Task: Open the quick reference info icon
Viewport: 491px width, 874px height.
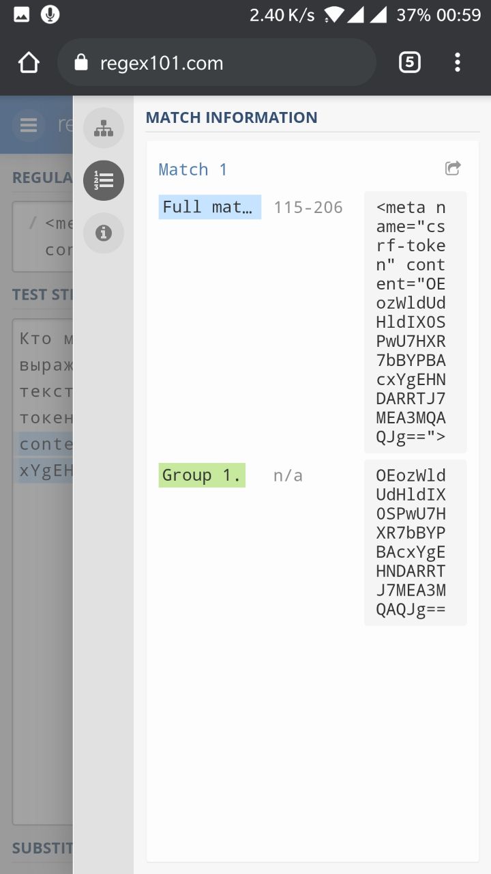Action: click(x=104, y=233)
